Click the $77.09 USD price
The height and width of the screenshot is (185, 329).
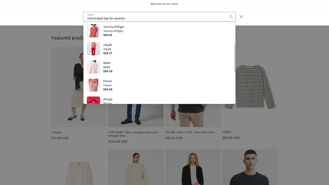(x=60, y=138)
